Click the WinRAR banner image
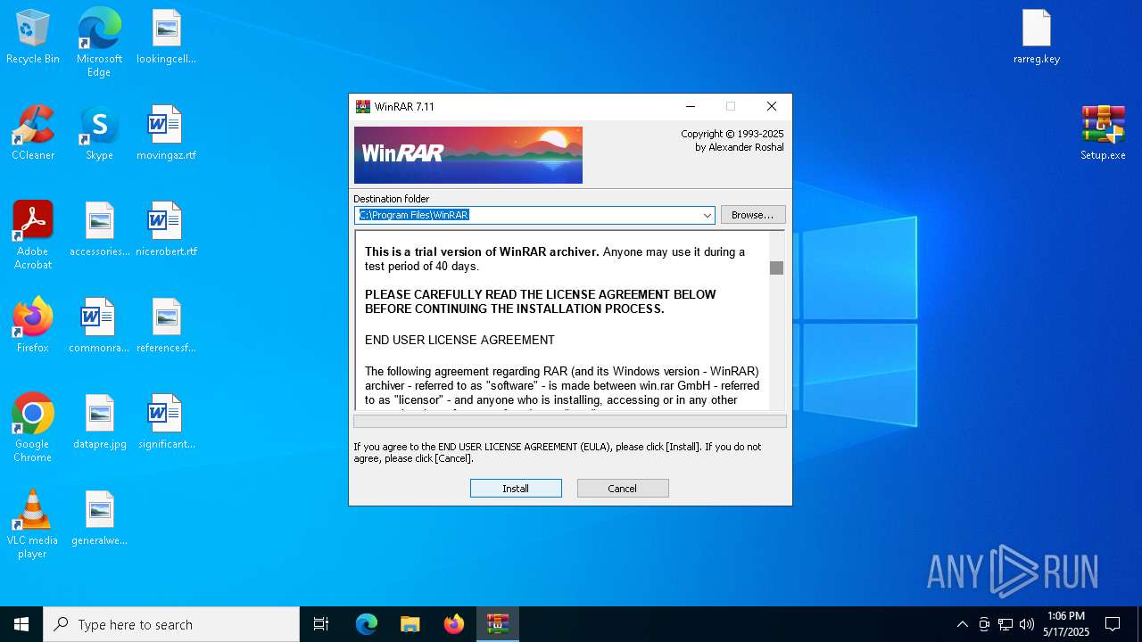Viewport: 1142px width, 642px height. [x=468, y=155]
